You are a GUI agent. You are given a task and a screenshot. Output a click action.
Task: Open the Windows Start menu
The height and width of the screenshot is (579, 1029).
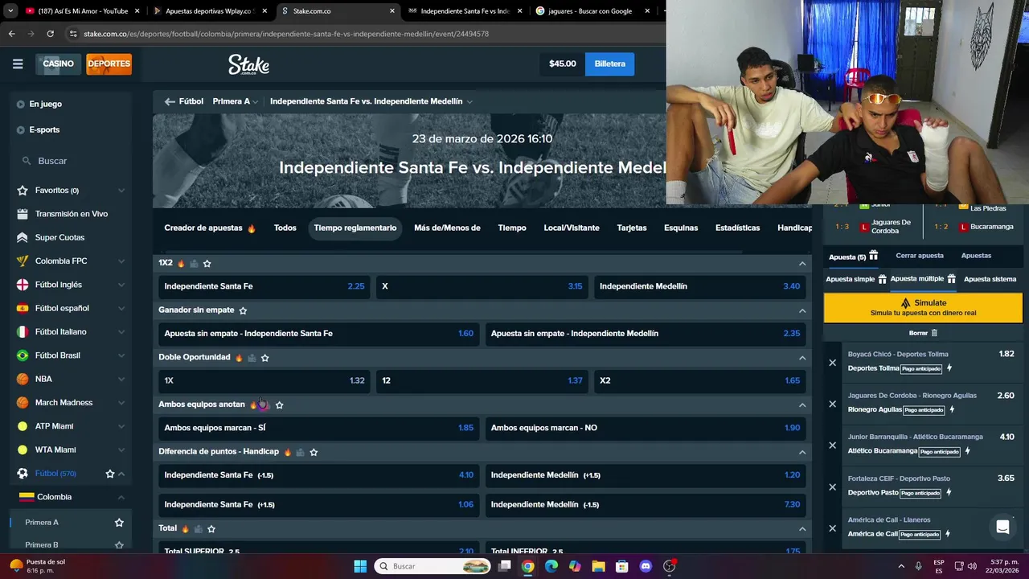[360, 566]
